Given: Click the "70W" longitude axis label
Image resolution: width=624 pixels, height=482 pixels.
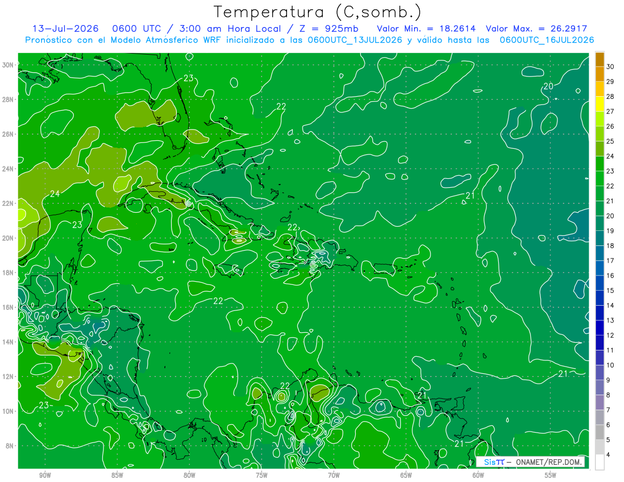Looking at the screenshot, I should tap(334, 475).
